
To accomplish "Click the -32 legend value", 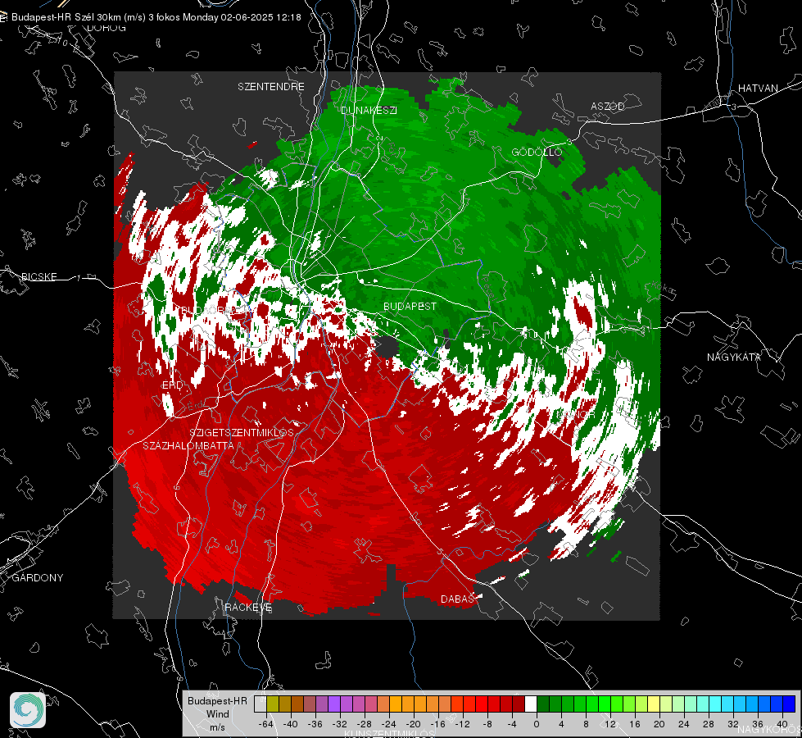I will point(340,724).
